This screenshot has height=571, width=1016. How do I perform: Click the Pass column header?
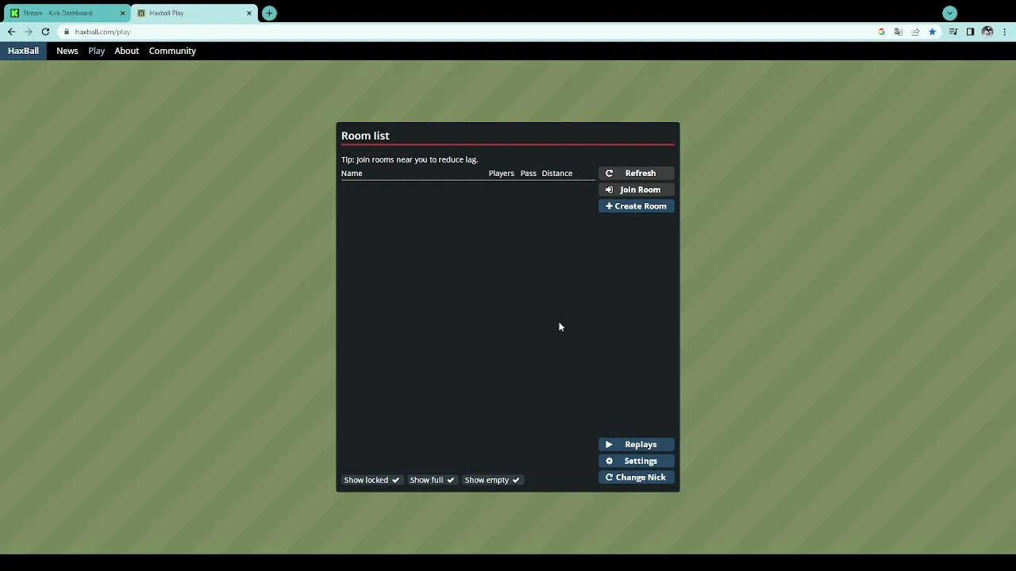pyautogui.click(x=528, y=173)
